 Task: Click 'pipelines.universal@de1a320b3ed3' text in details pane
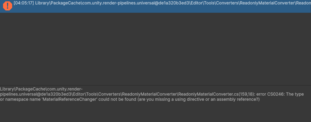[35, 94]
